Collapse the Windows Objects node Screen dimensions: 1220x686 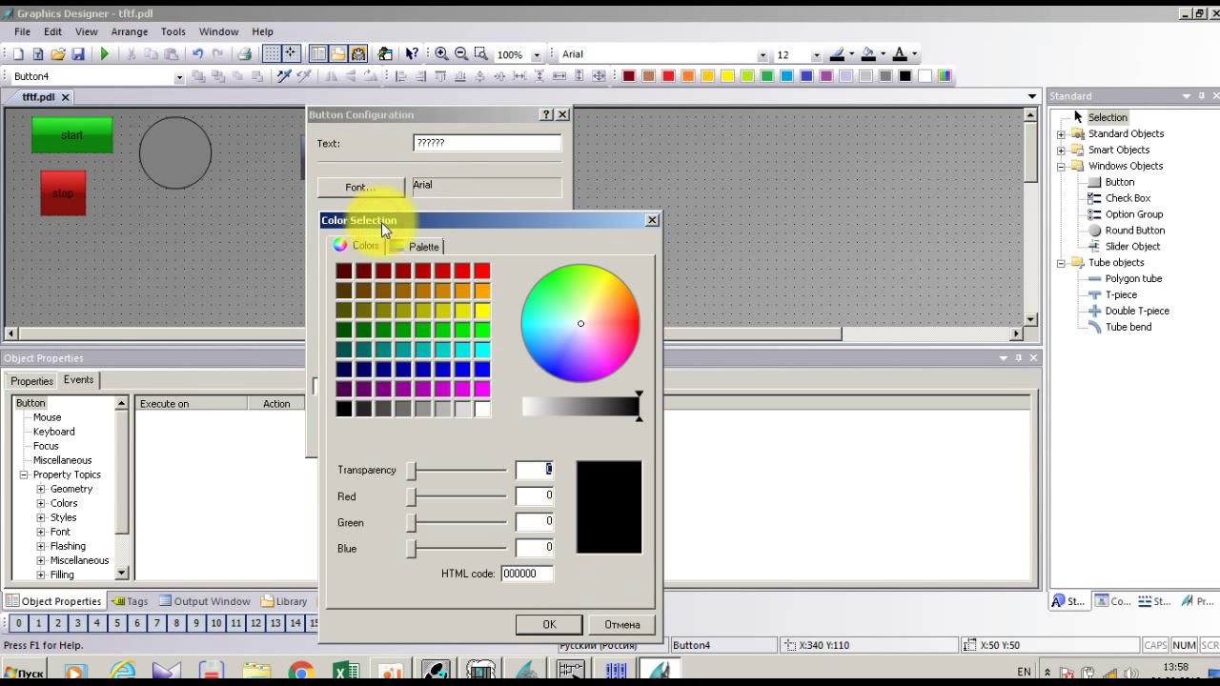tap(1061, 167)
